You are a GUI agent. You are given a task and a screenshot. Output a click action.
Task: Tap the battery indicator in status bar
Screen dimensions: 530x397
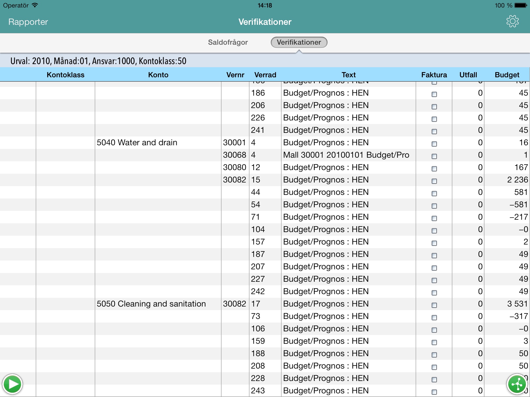[520, 5]
